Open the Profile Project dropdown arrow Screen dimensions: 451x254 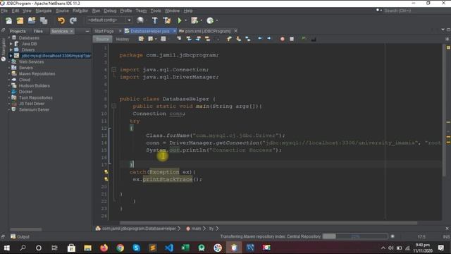tap(217, 20)
